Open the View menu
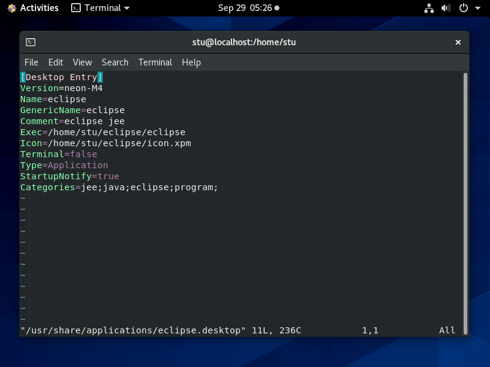 (83, 62)
